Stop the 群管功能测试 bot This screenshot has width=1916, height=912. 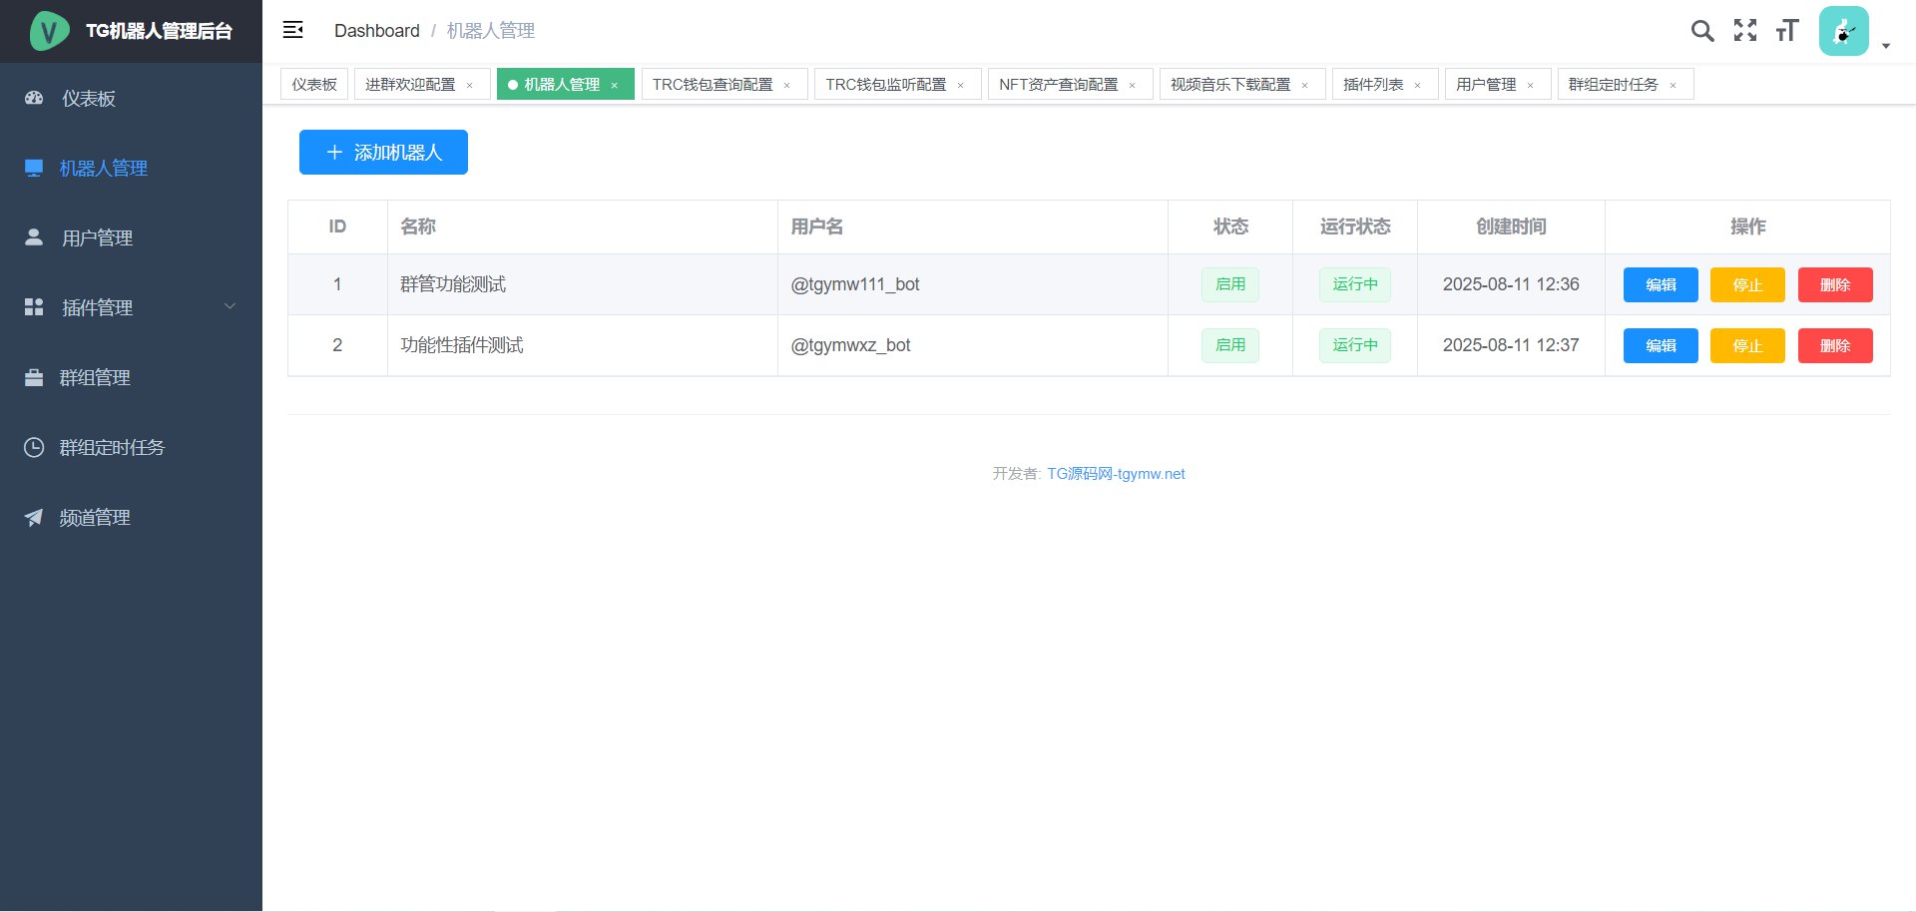pyautogui.click(x=1746, y=285)
